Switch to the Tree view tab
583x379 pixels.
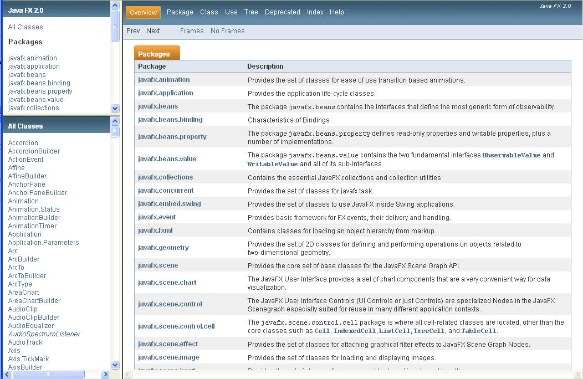point(251,12)
